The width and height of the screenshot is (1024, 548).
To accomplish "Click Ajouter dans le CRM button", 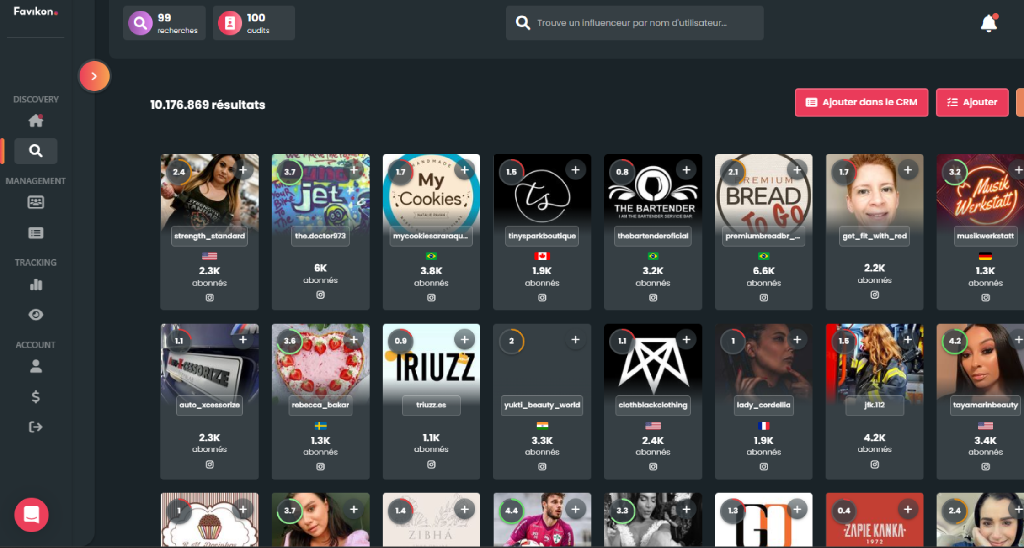I will (x=861, y=102).
